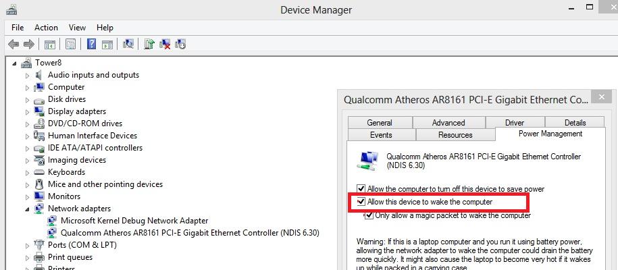The image size is (618, 270).
Task: Uncheck Allow computer to turn off device
Action: (361, 189)
